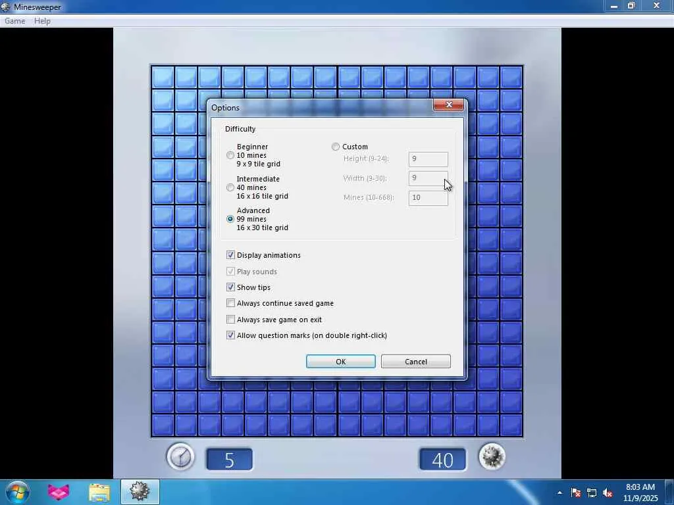This screenshot has width=674, height=505.
Task: Click the Advanced 99 mines label
Action: (x=262, y=219)
